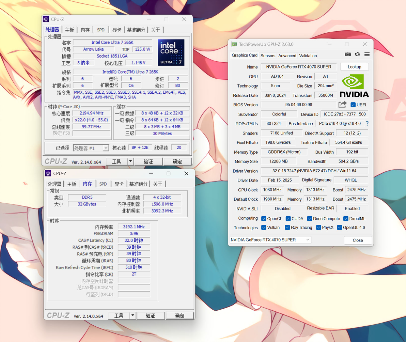Open the GPU selector dropdown in GPU-Z
This screenshot has height=342, width=406.
[270, 240]
